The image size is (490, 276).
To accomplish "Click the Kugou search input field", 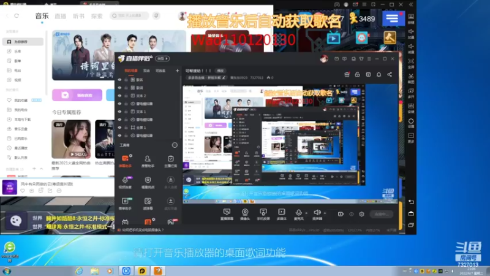I will click(x=129, y=16).
